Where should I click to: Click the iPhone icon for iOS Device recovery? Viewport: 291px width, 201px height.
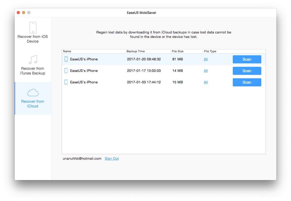click(33, 28)
